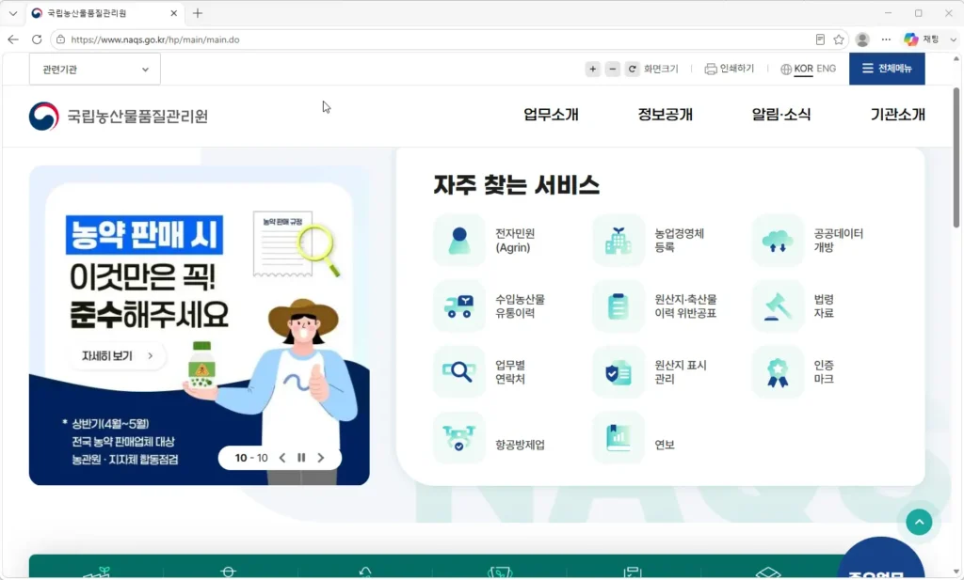Expand the 관련기관 dropdown

click(x=95, y=70)
